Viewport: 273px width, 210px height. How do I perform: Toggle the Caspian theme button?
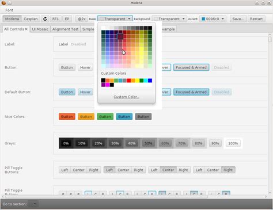pos(31,19)
